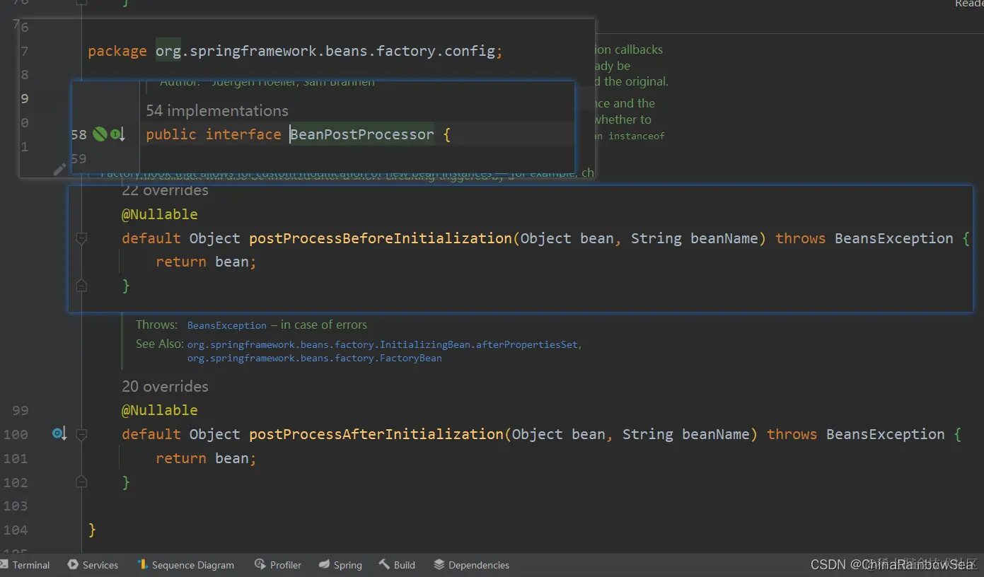The height and width of the screenshot is (577, 984).
Task: Open the Services tool window
Action: point(93,565)
